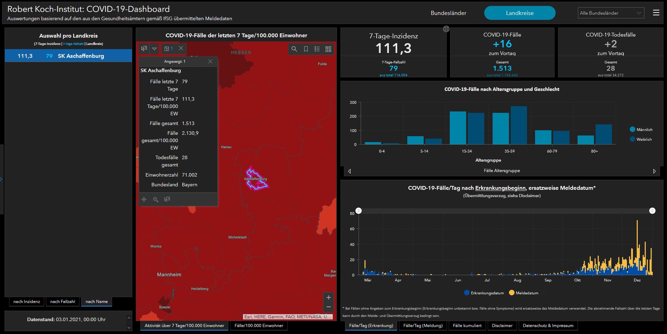Open the Alle Bundesländer dropdown
The width and height of the screenshot is (667, 334).
coord(611,13)
